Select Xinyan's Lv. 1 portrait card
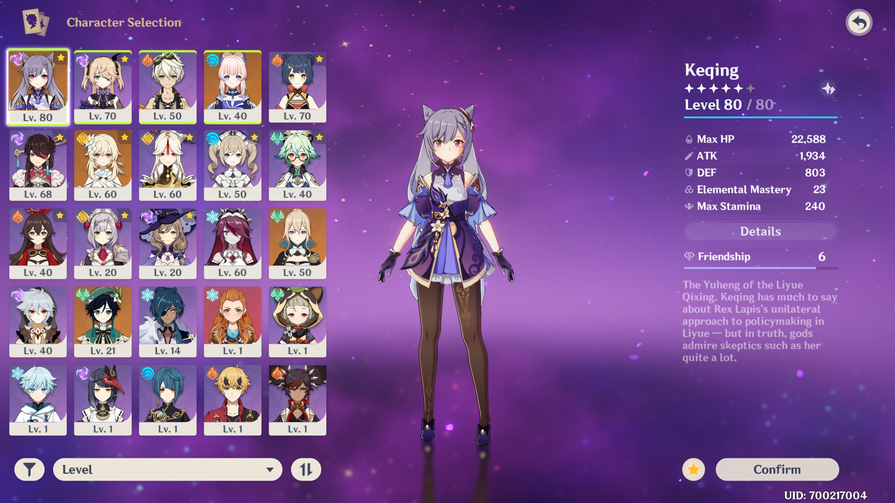The width and height of the screenshot is (895, 503). point(297,400)
